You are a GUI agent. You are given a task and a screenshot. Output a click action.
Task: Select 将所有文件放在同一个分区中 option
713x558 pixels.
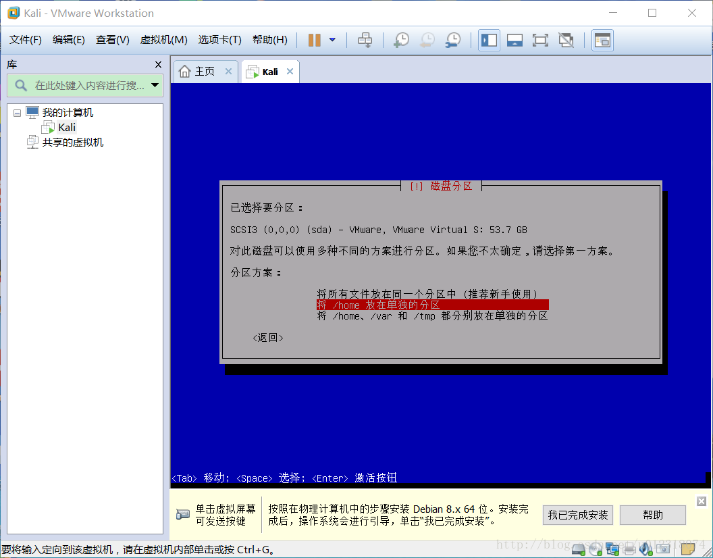[427, 294]
